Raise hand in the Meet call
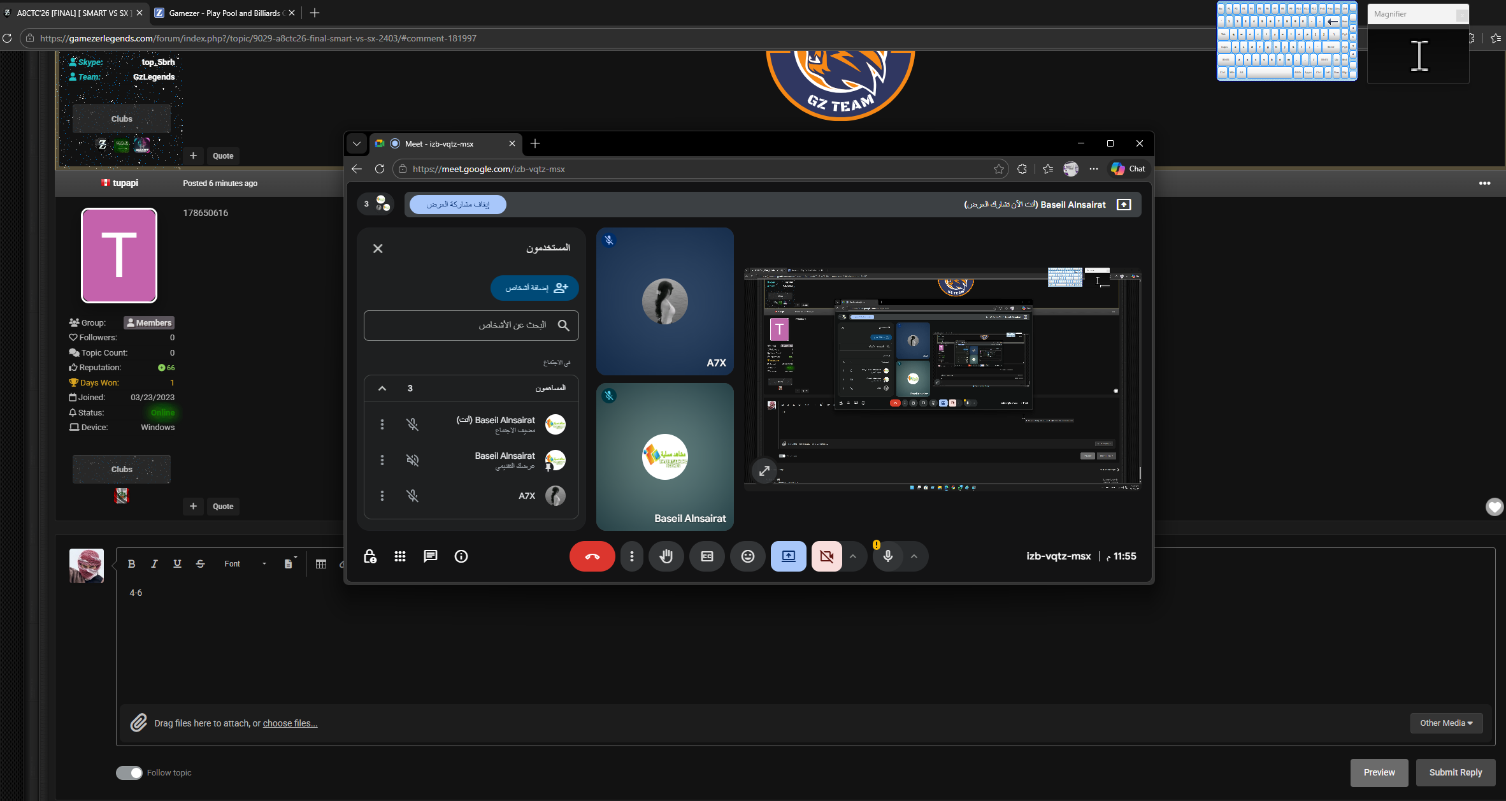Viewport: 1506px width, 801px height. coord(666,556)
